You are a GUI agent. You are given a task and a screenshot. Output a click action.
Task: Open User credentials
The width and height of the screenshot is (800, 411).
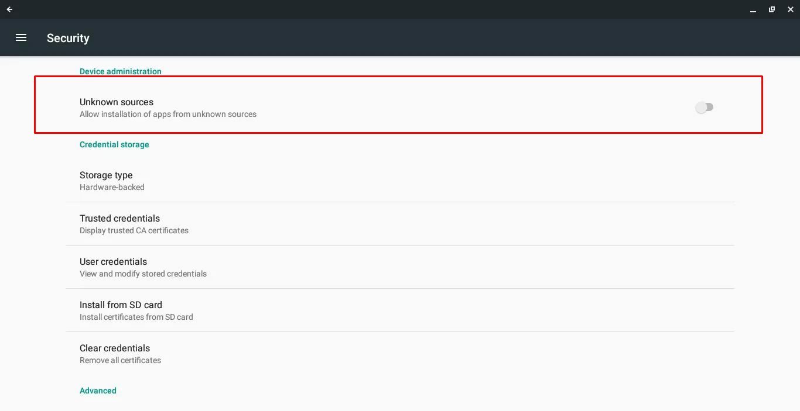(x=399, y=267)
